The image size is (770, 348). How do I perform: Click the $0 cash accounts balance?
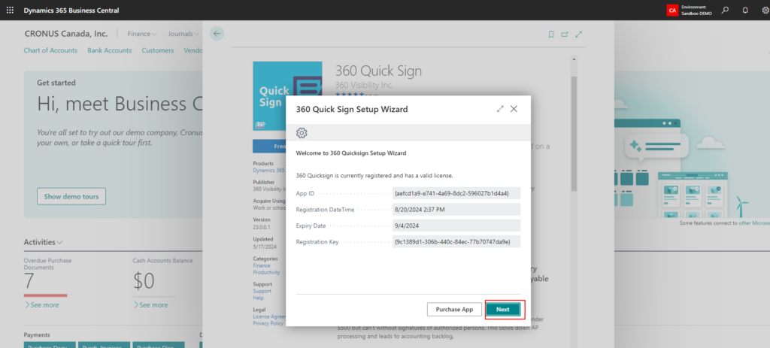[x=144, y=281]
